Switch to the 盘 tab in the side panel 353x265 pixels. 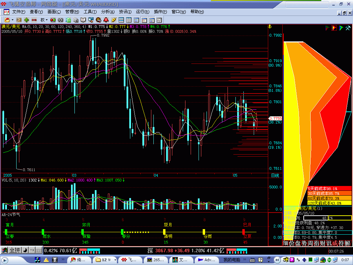298,243
